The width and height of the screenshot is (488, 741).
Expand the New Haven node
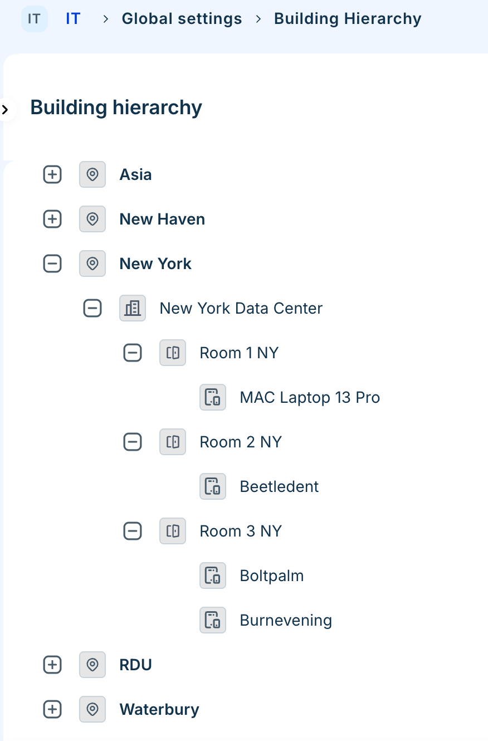click(52, 219)
